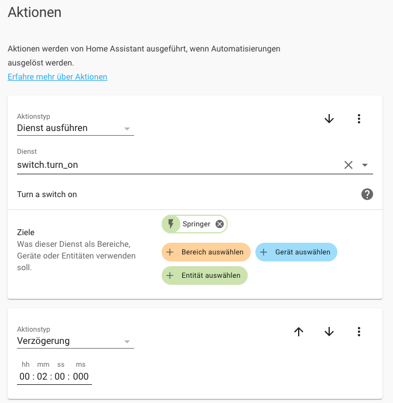
Task: Show help for Turn a switch on
Action: tap(367, 194)
